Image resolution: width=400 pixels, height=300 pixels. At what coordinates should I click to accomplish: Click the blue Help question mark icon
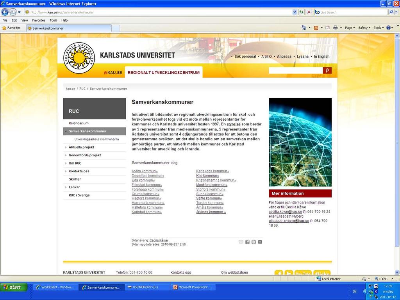(x=388, y=28)
